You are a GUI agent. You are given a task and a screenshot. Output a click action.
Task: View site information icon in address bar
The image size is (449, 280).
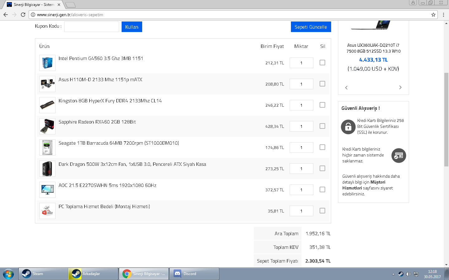pyautogui.click(x=33, y=15)
